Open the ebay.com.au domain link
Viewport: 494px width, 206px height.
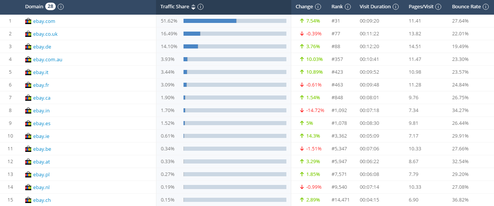(47, 59)
